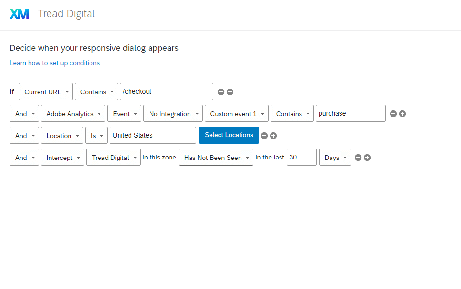Remove the Location condition row

264,136
